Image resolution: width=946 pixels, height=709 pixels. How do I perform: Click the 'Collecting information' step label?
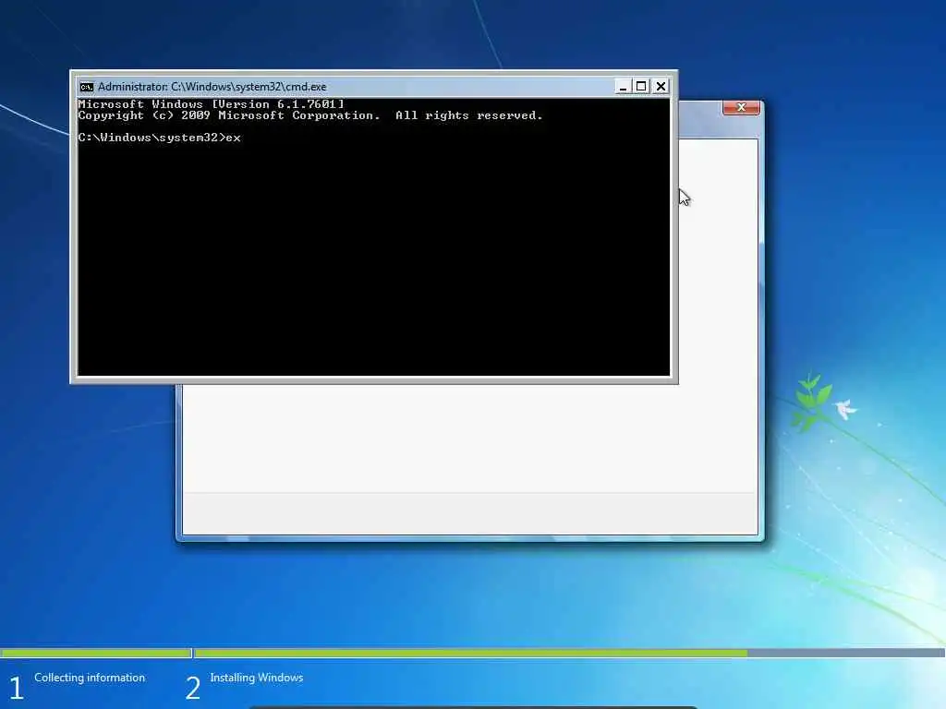(90, 678)
